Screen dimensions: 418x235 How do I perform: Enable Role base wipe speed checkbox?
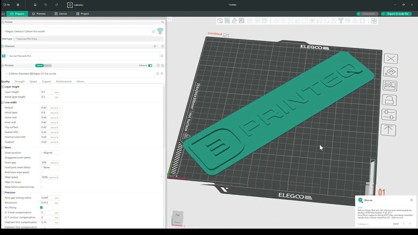[x=41, y=172]
